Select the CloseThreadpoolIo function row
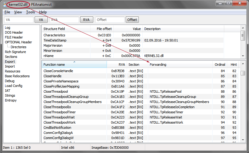The height and width of the screenshot is (153, 249). tap(140, 107)
